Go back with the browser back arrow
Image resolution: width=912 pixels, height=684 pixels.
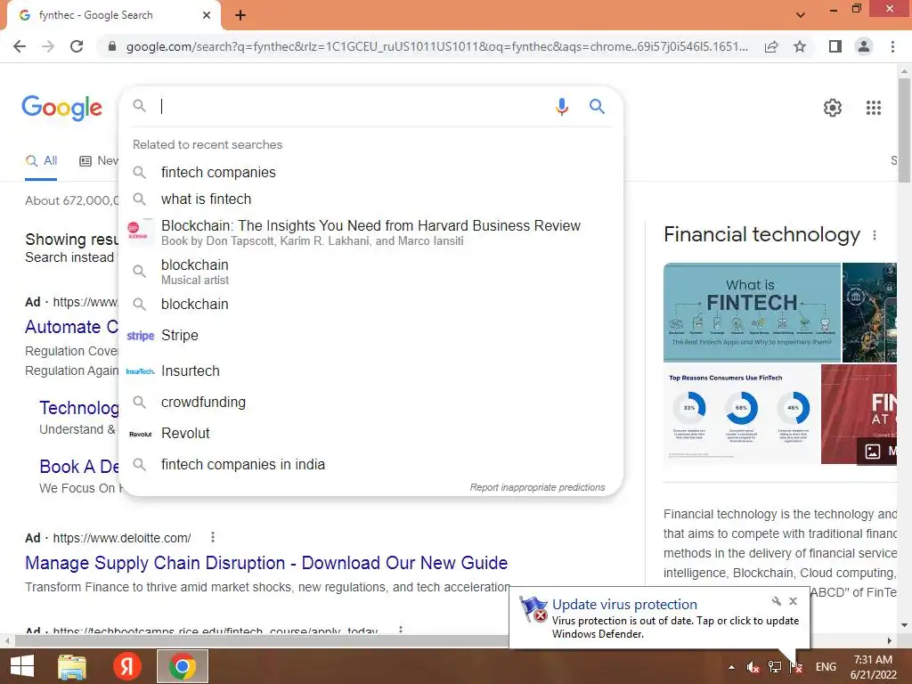[20, 46]
